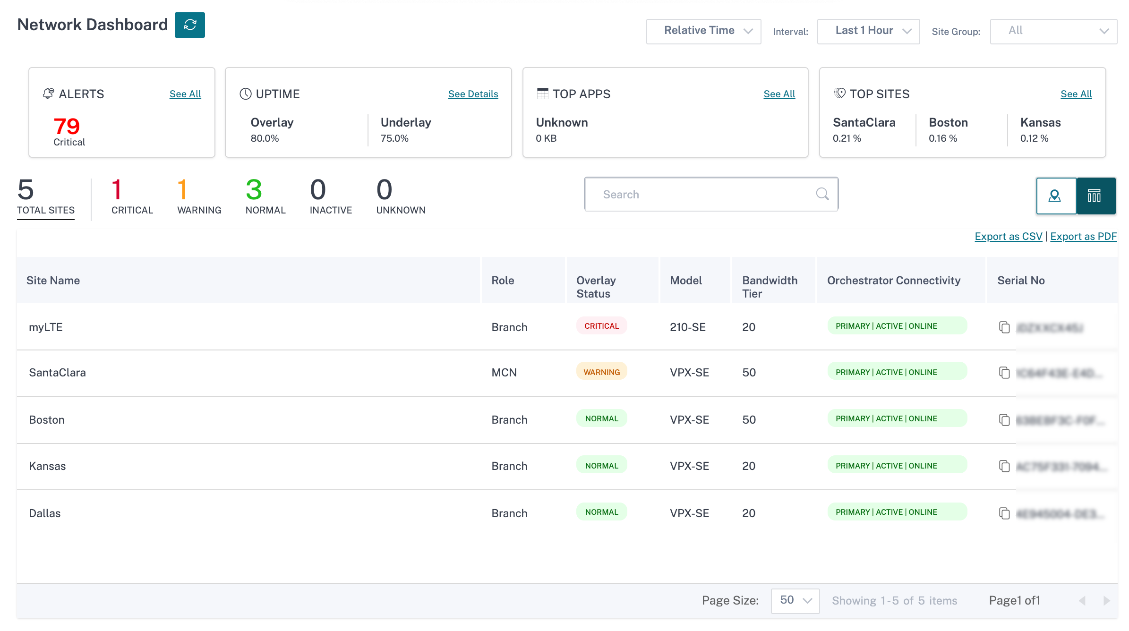Open See All link in Alerts card
The image size is (1129, 631).
[185, 94]
